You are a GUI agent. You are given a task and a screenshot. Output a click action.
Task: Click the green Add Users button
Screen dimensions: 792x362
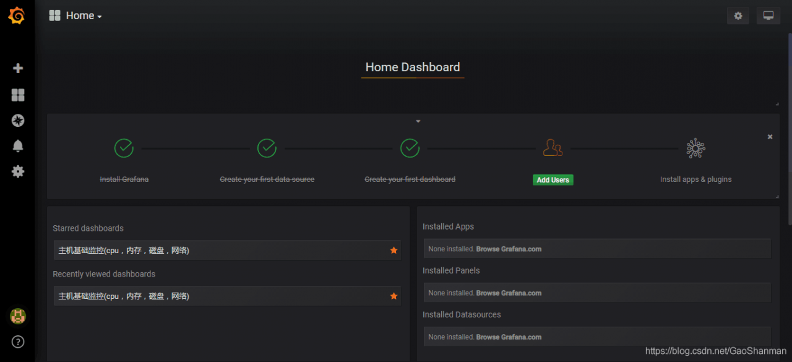tap(553, 180)
